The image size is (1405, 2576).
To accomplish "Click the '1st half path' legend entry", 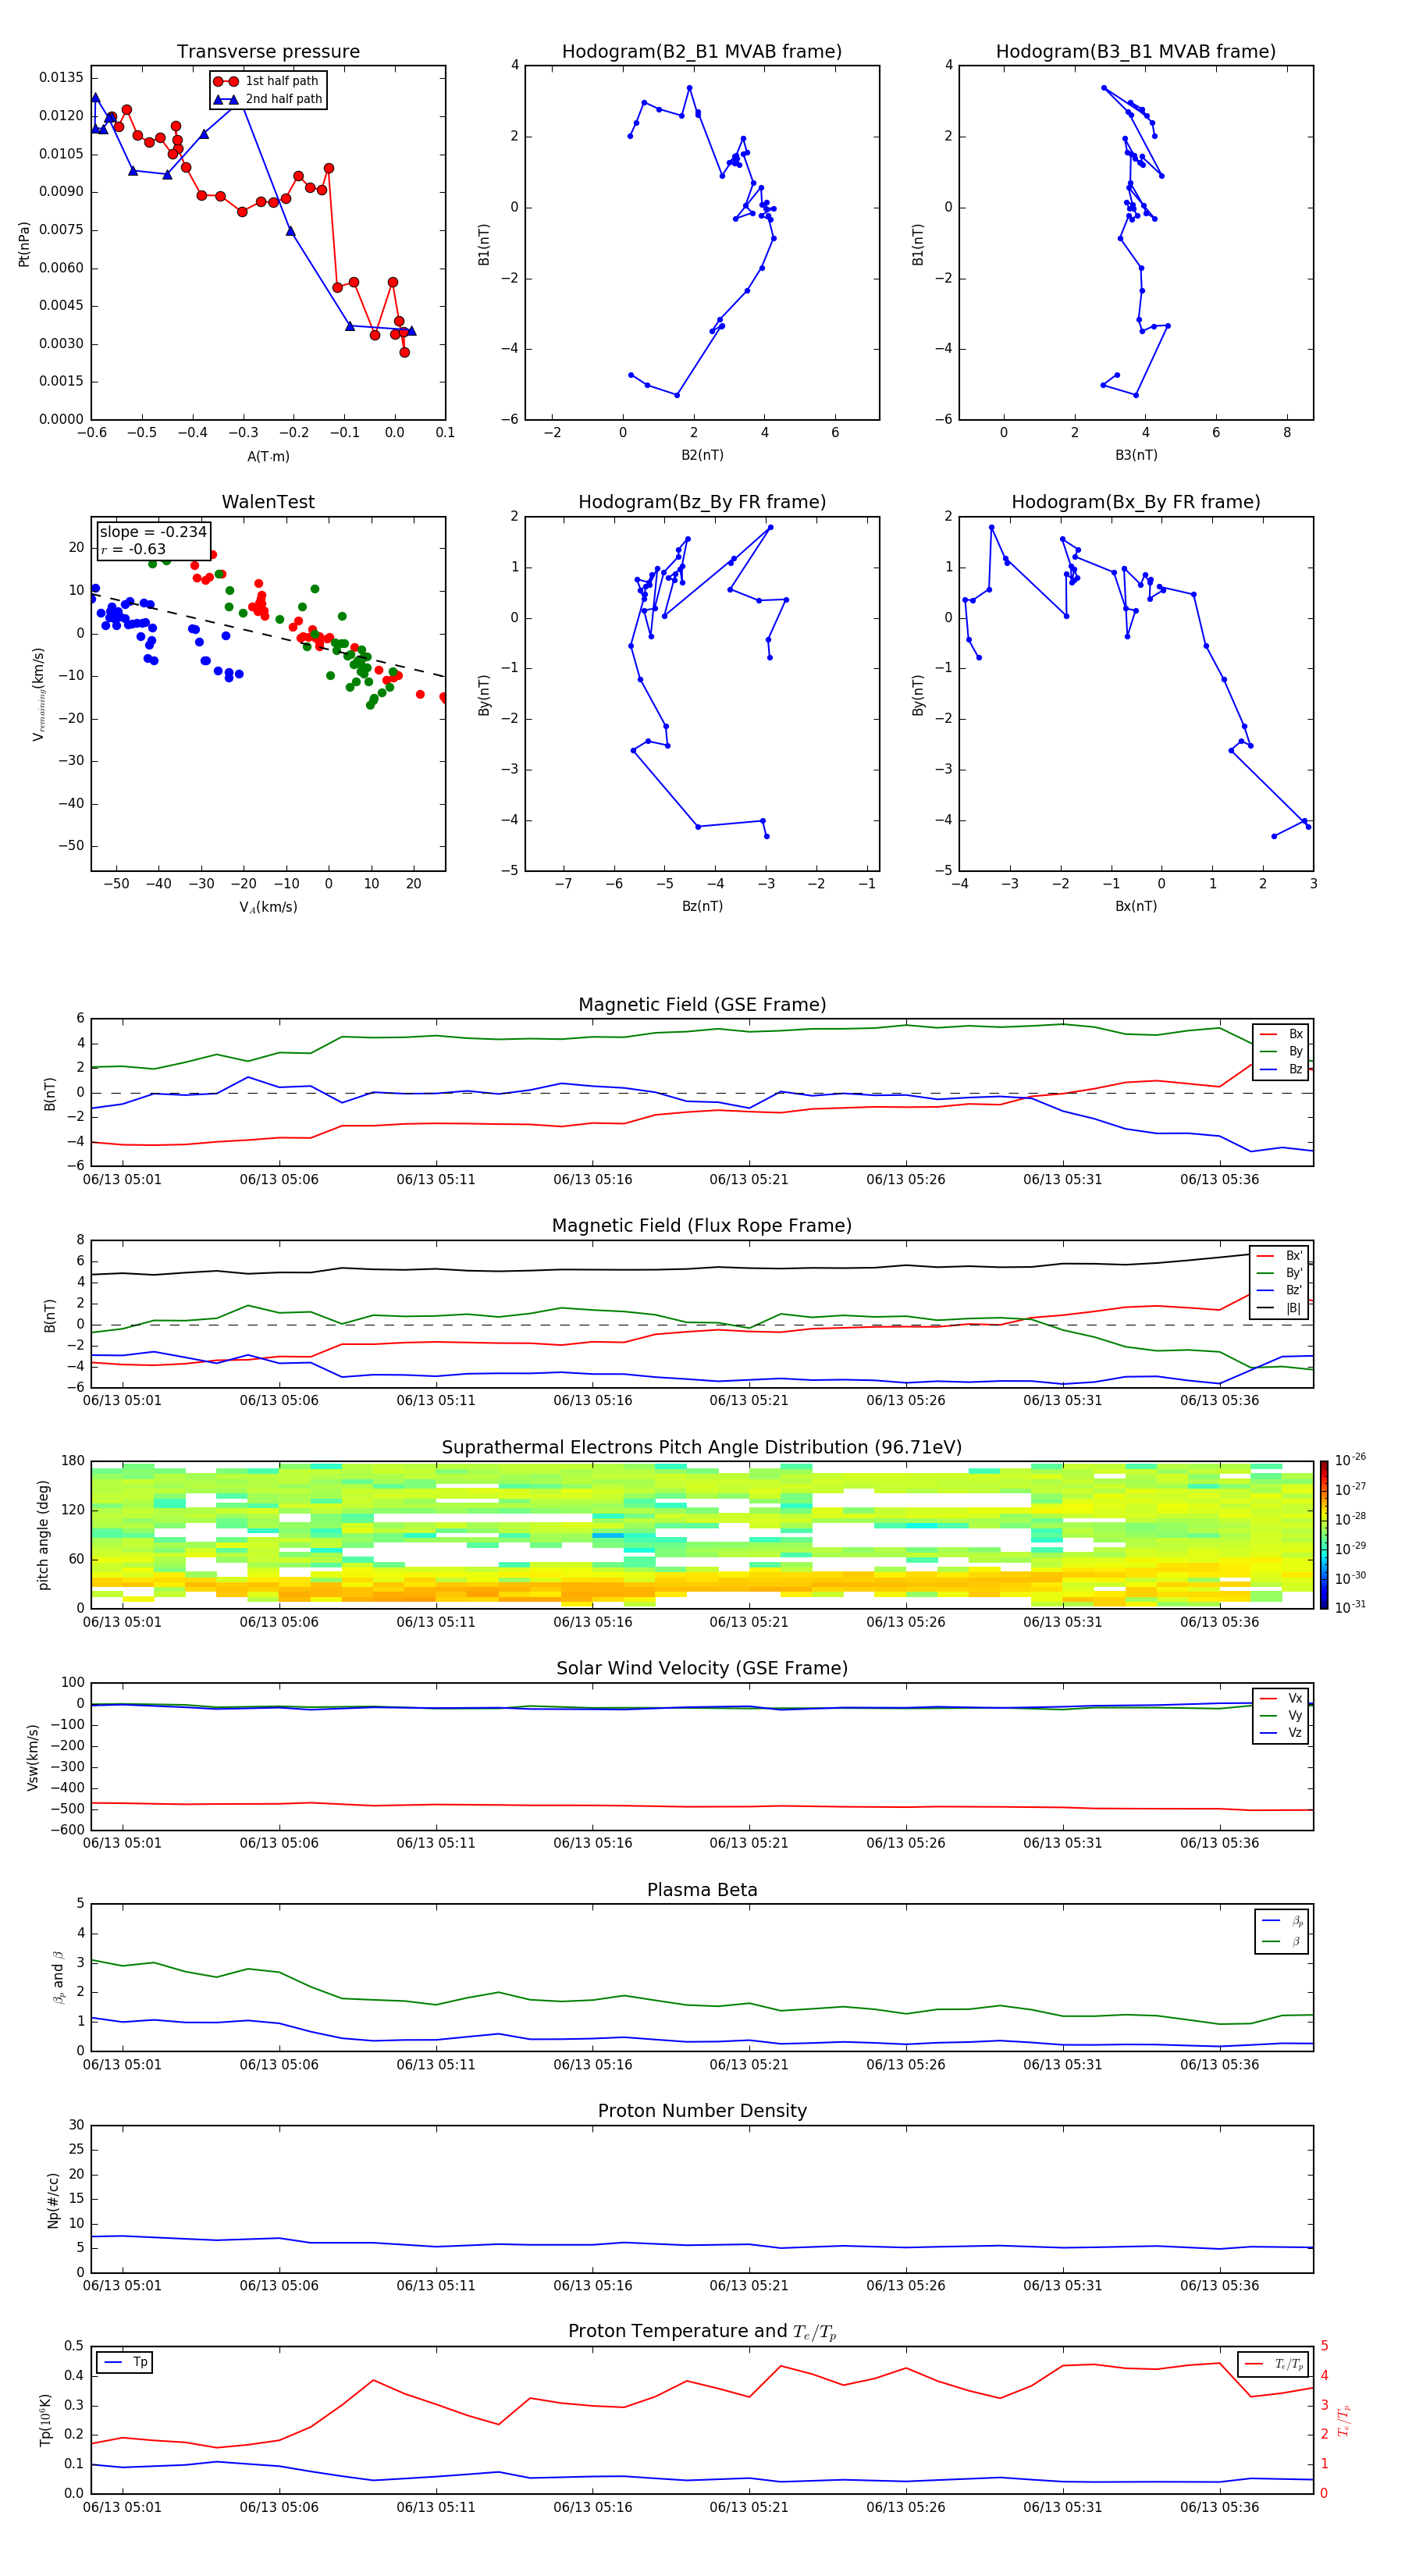I will coord(267,81).
